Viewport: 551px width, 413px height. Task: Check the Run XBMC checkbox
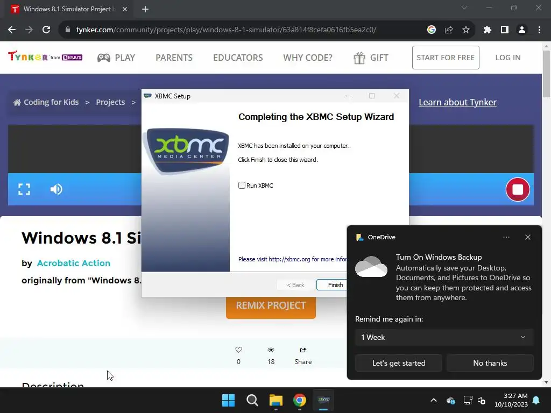coord(242,186)
